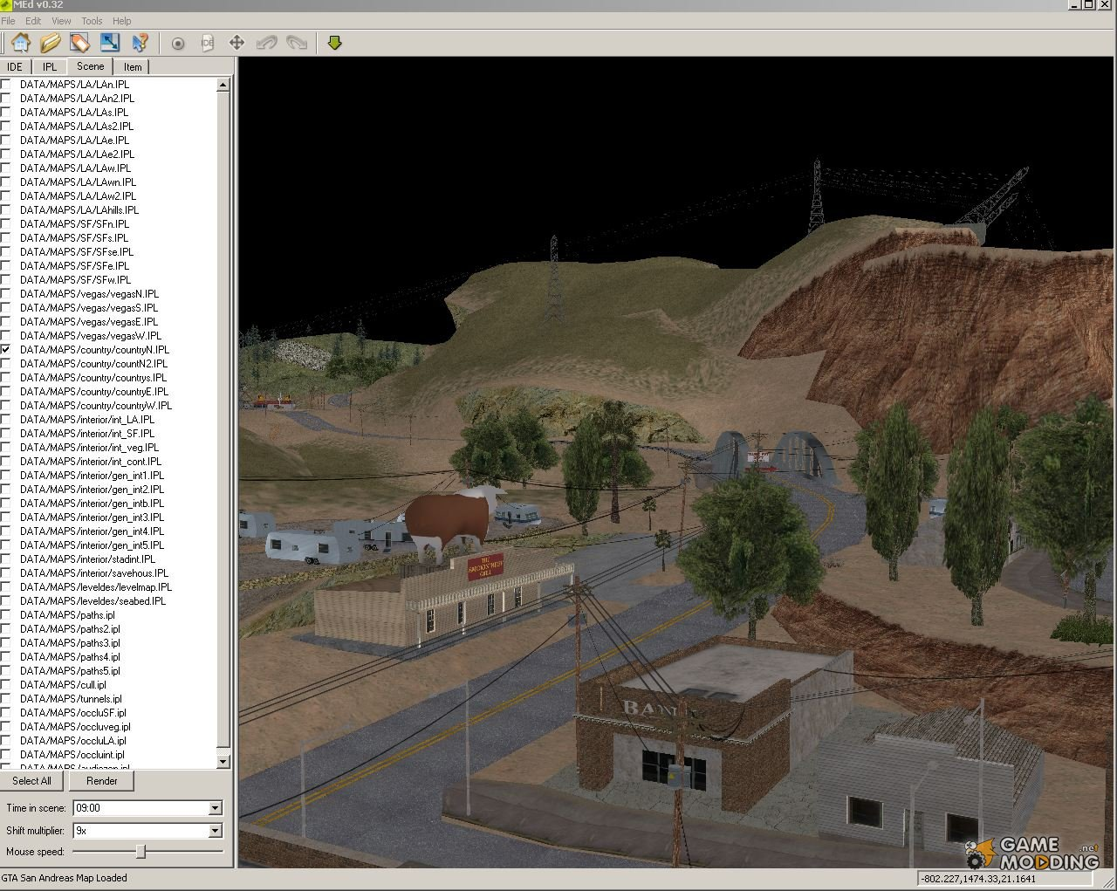Screen dimensions: 1117x891
Task: Click the undo arrow in the toolbar
Action: click(266, 42)
